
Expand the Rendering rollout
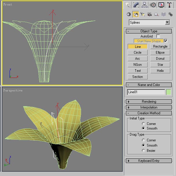coord(149,102)
